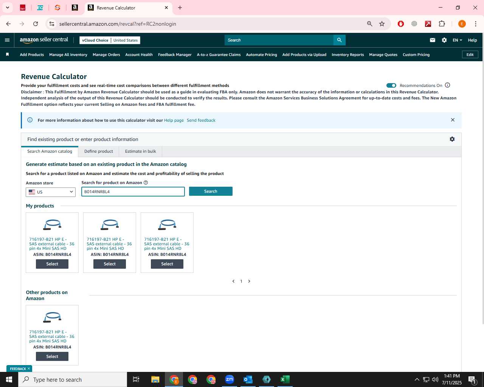Click Send feedback link
The width and height of the screenshot is (484, 387).
click(x=201, y=120)
